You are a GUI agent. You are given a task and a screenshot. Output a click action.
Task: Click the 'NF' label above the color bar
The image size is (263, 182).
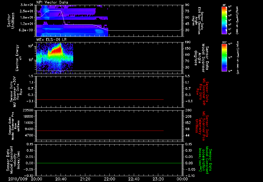[x=224, y=5]
